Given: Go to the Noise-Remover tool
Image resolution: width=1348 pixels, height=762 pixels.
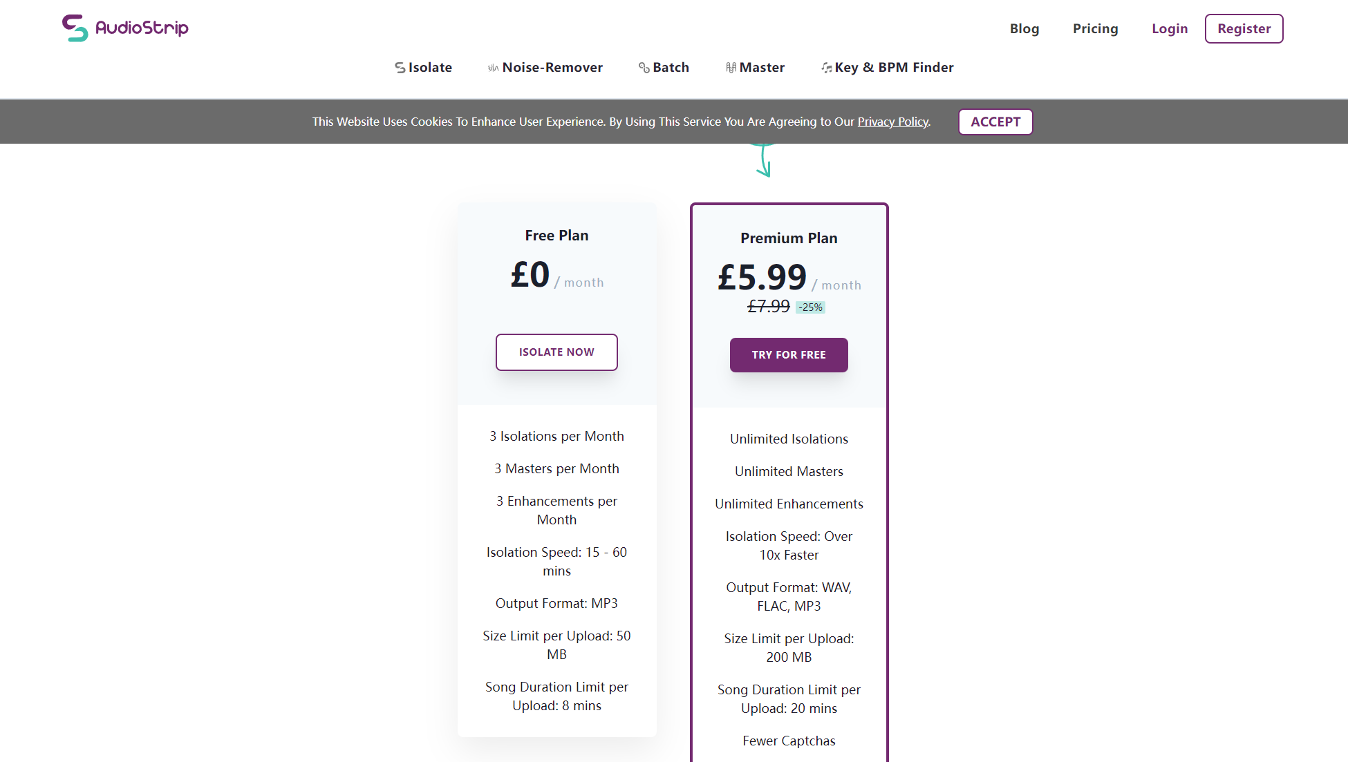Looking at the screenshot, I should [x=552, y=68].
